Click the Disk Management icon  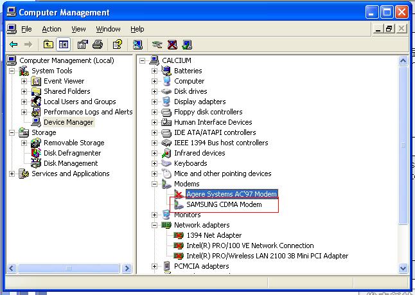pos(36,163)
